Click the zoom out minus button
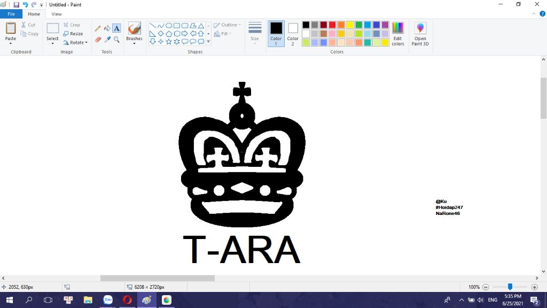The image size is (547, 308). coord(486,287)
